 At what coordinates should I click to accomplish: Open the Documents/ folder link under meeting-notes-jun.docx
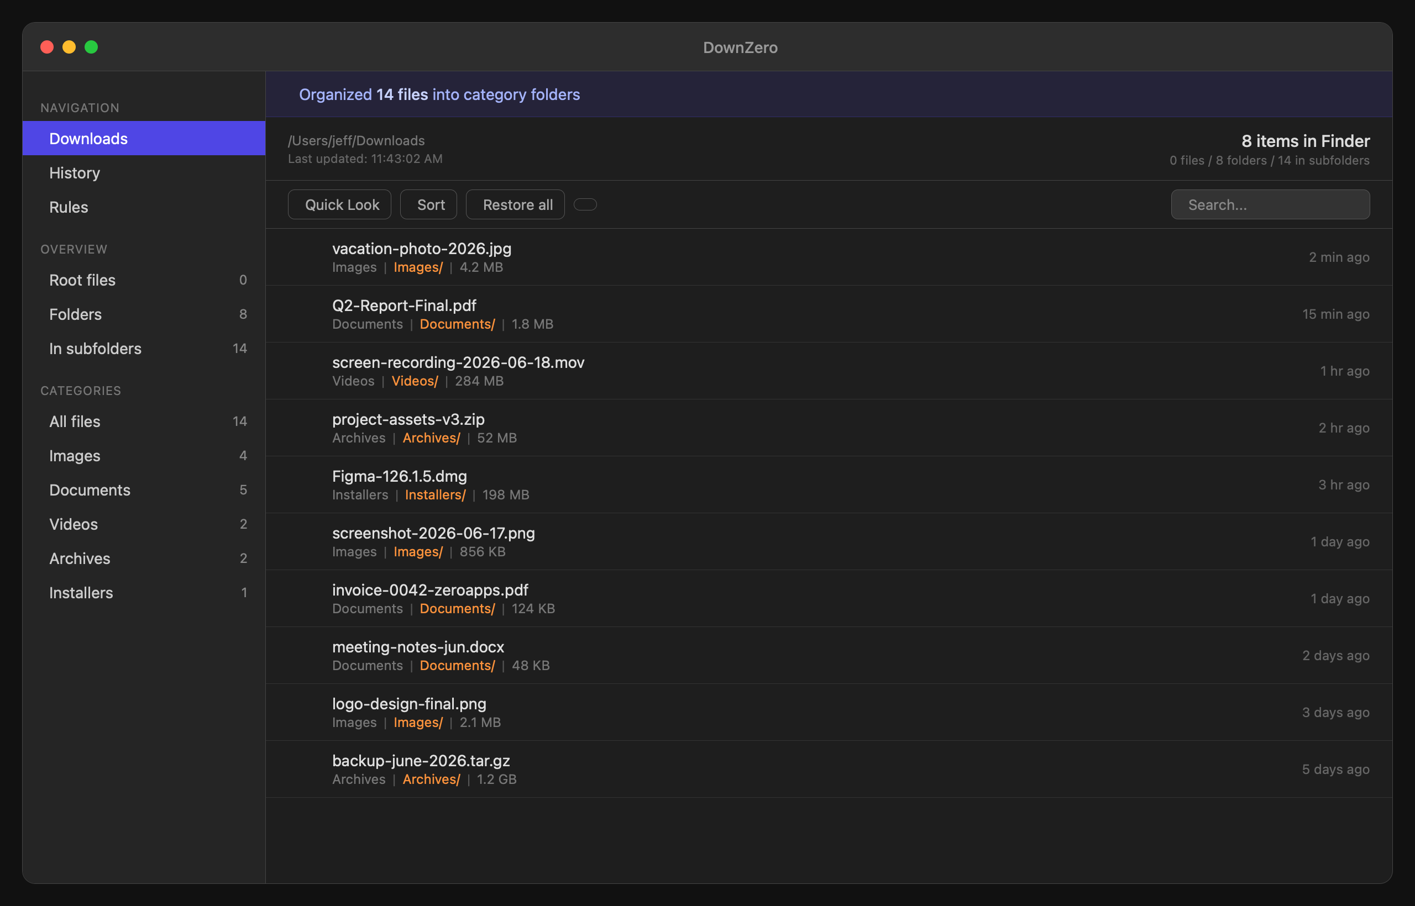457,665
